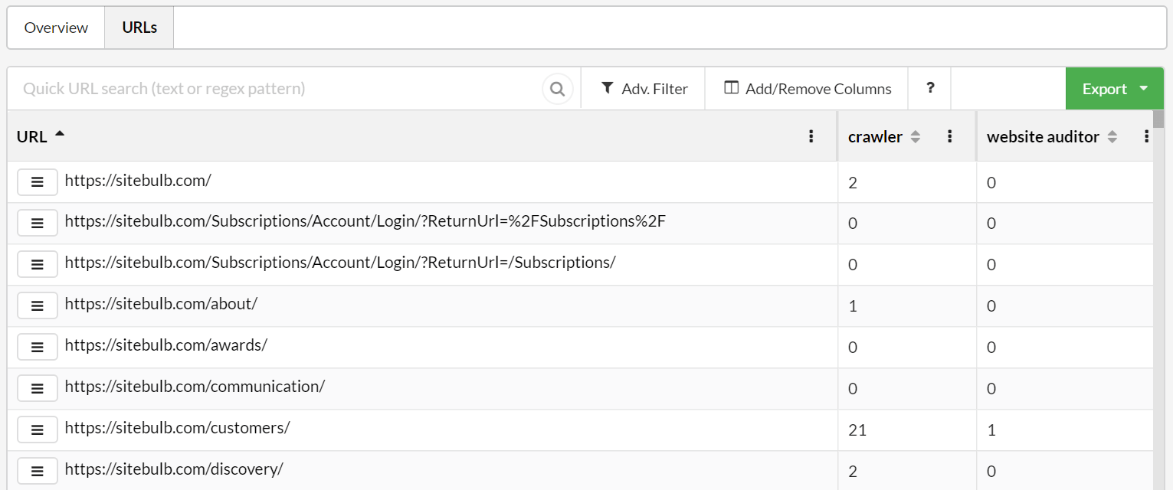This screenshot has width=1173, height=490.
Task: Click the https://sitebulb.com/awards/ URL
Action: (166, 345)
